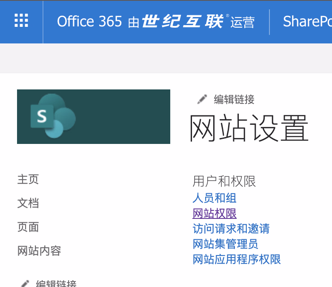Click the SharePoint site logo image
This screenshot has height=287, width=332.
pos(93,116)
